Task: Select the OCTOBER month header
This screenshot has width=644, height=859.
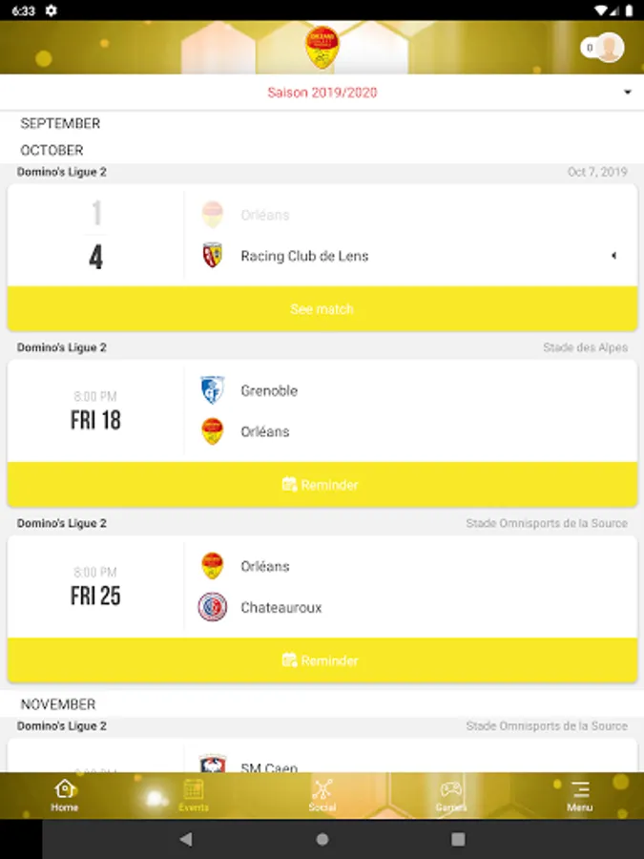Action: (x=52, y=150)
